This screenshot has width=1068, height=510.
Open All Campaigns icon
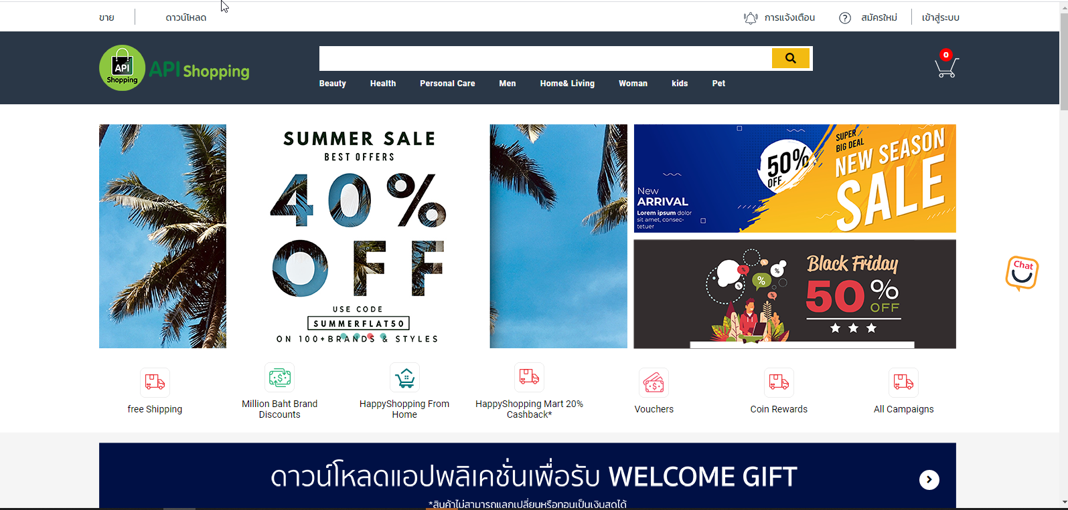903,382
